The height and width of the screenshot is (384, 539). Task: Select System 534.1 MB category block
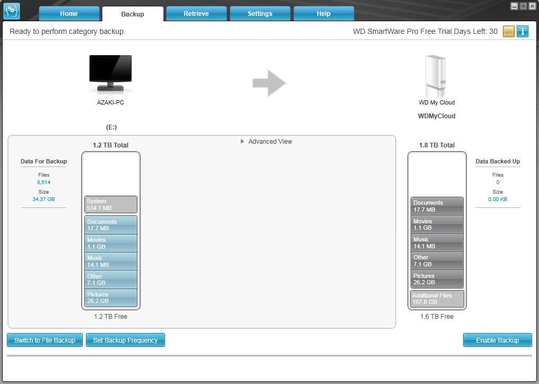(x=111, y=205)
